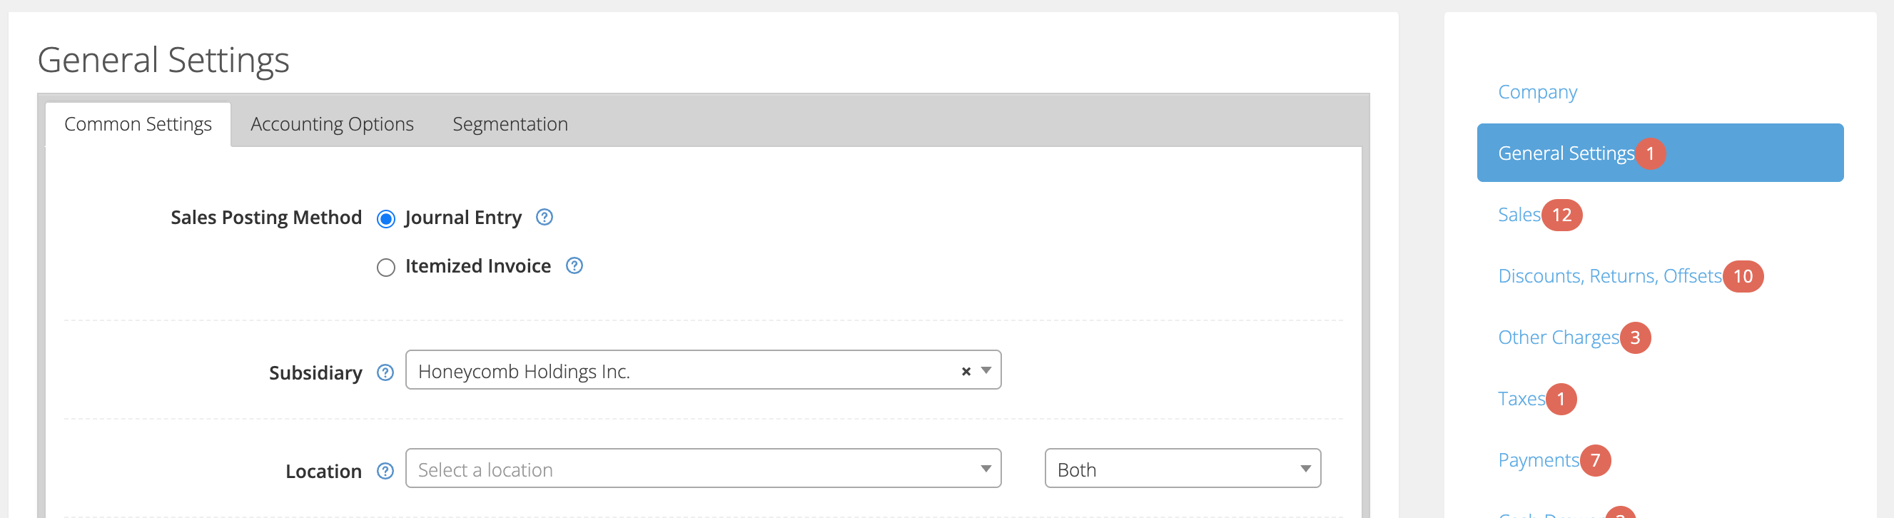The width and height of the screenshot is (1894, 518).
Task: Click the red 3 badge on Other Charges
Action: [x=1634, y=338]
